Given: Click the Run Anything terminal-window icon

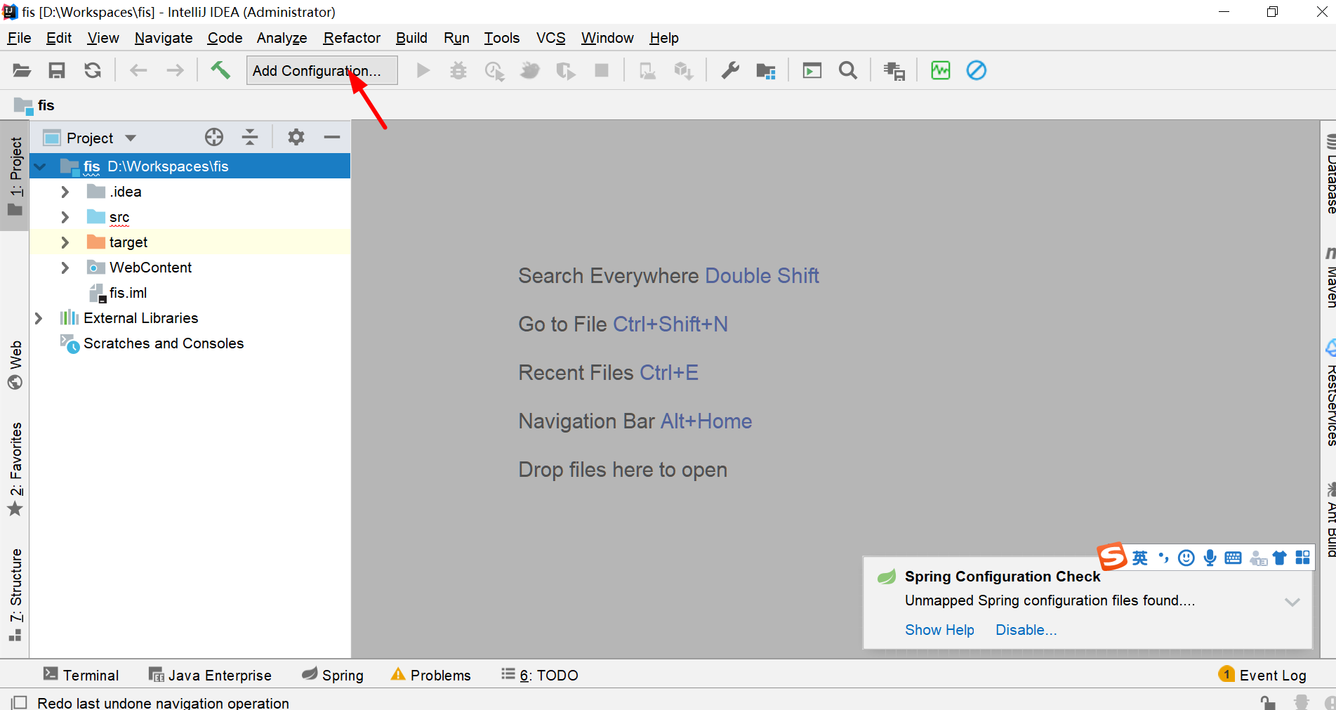Looking at the screenshot, I should (812, 70).
